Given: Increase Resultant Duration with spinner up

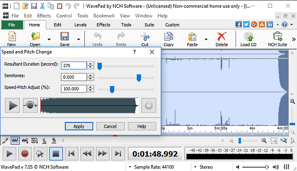Looking at the screenshot, I should [90, 64].
